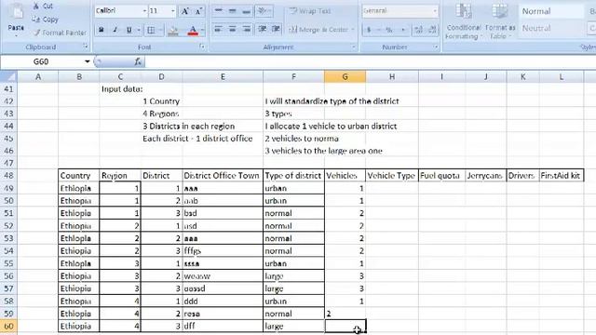Apply Percent Style format
The image size is (596, 335).
point(389,29)
